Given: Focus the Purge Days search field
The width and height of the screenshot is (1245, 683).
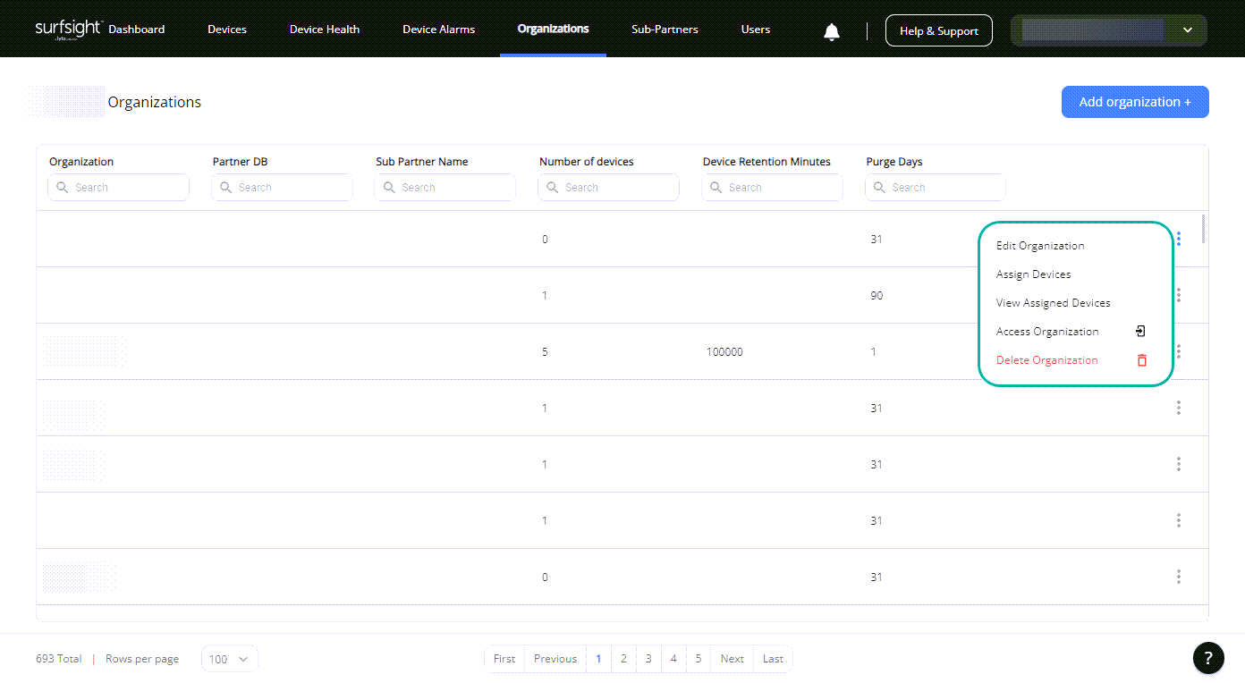Looking at the screenshot, I should pyautogui.click(x=936, y=188).
